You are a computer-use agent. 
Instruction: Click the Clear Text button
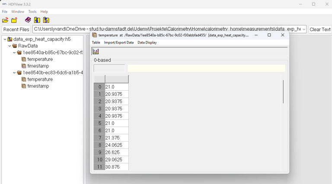320,29
